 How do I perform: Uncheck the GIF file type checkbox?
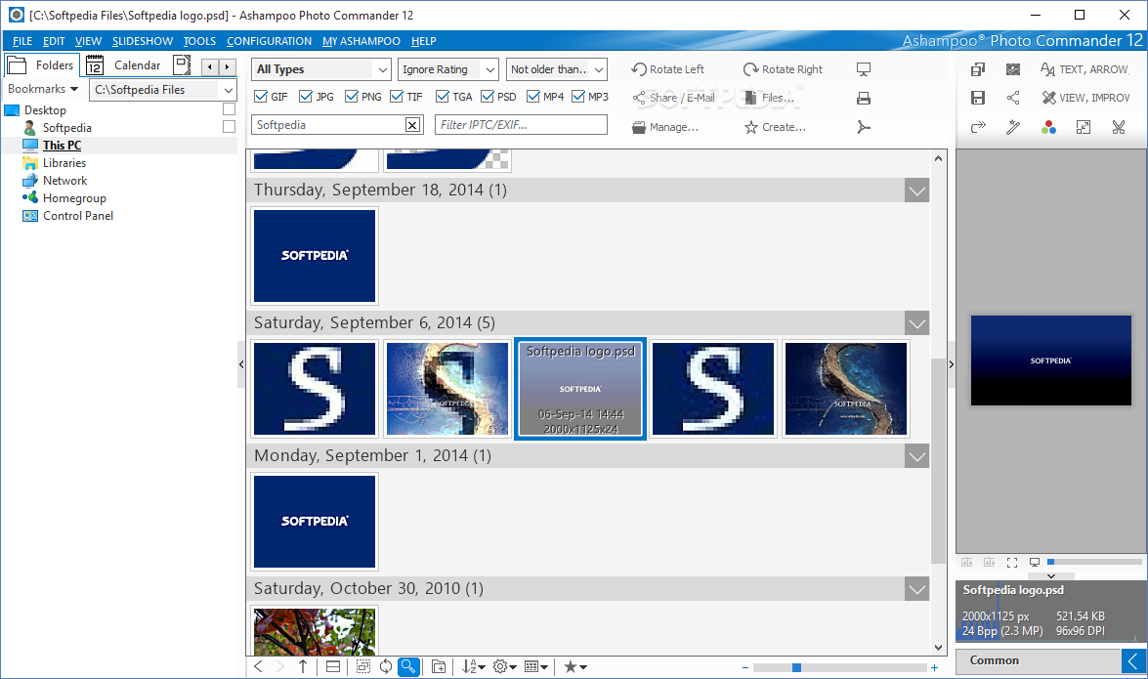coord(260,97)
